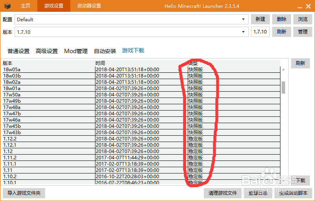
Task: Click the launcher crafting table logo icon
Action: 7,6
